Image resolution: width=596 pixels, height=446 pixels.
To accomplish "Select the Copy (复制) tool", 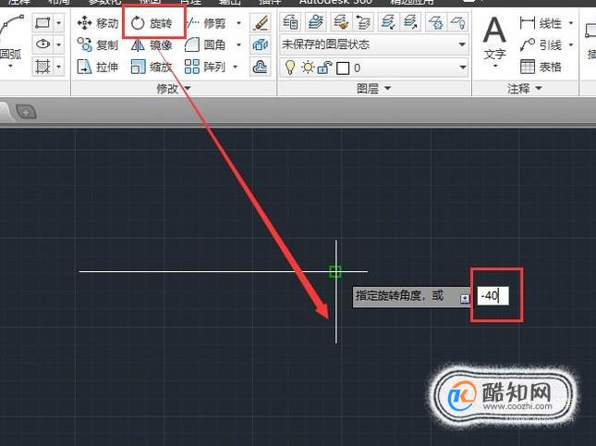I will pyautogui.click(x=98, y=45).
